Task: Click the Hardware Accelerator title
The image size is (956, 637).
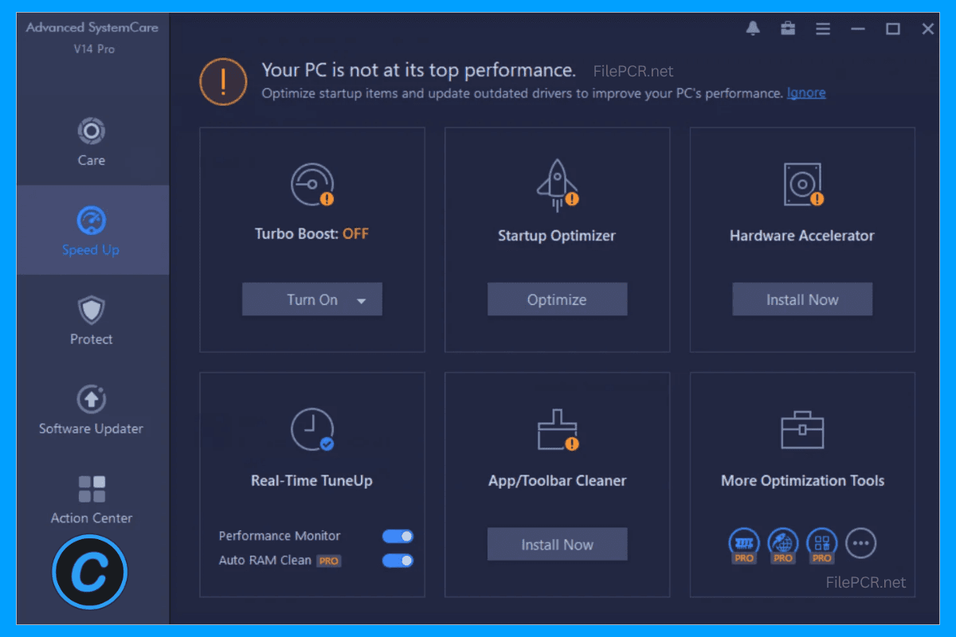Action: point(802,236)
